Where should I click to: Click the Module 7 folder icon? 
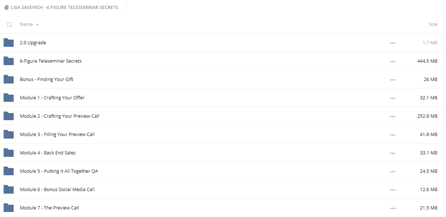[x=9, y=208]
